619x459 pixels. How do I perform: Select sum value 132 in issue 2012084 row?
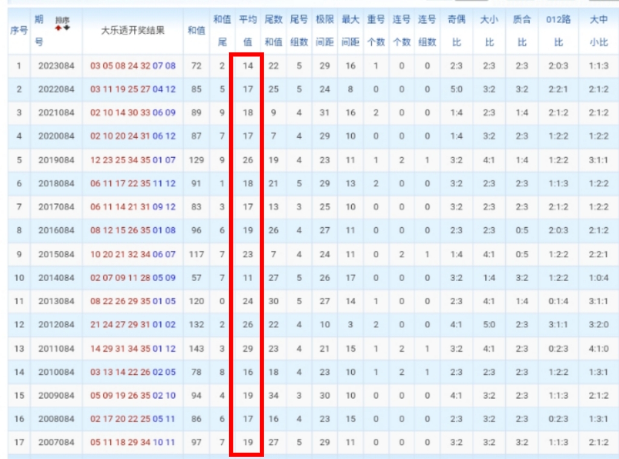[x=196, y=324]
